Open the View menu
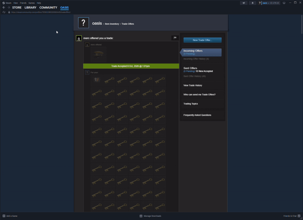The width and height of the screenshot is (303, 220). point(15,3)
